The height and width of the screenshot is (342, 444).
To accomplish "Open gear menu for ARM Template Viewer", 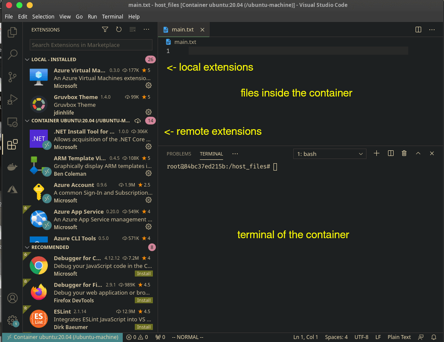I will [x=149, y=173].
